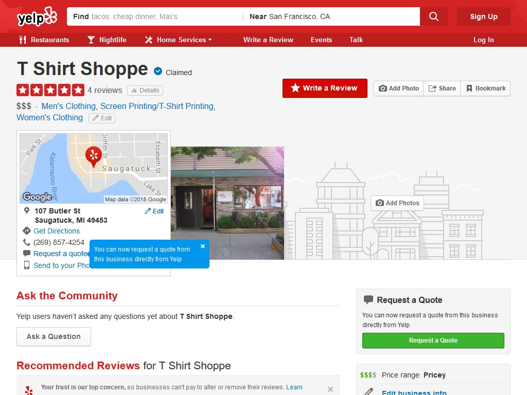Bookmark this business
527x395 pixels.
[x=485, y=88]
